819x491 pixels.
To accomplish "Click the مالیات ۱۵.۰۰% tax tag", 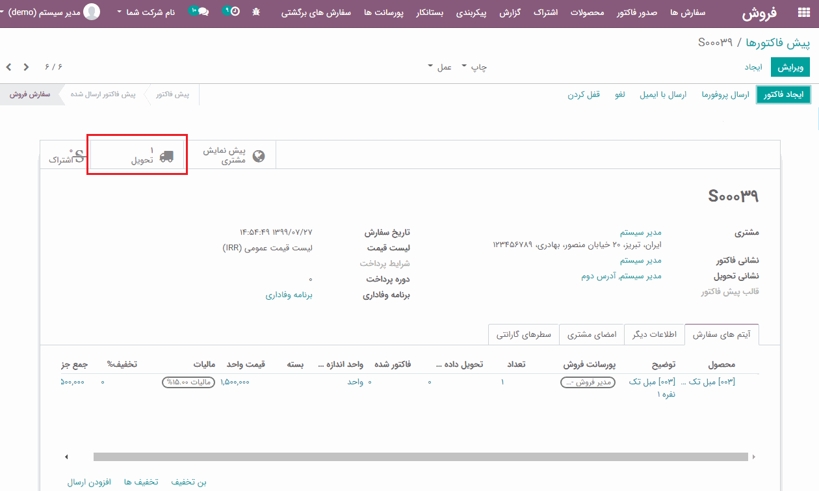I will point(189,382).
